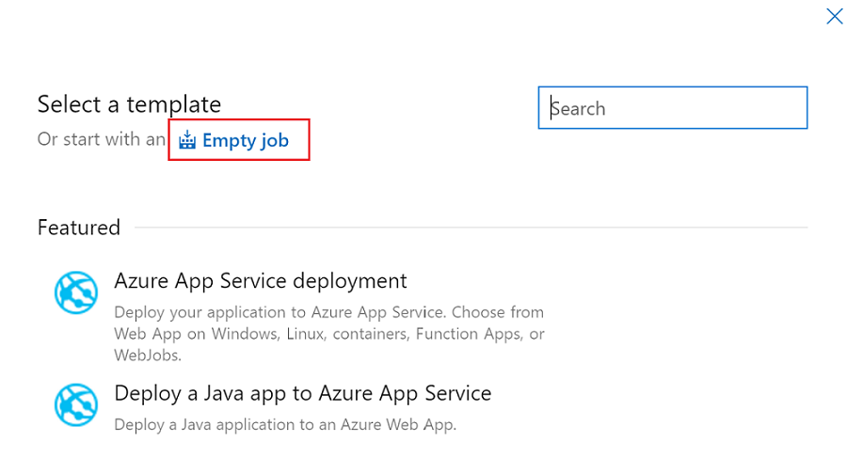847x473 pixels.
Task: Focus the Search templates field
Action: (x=673, y=108)
